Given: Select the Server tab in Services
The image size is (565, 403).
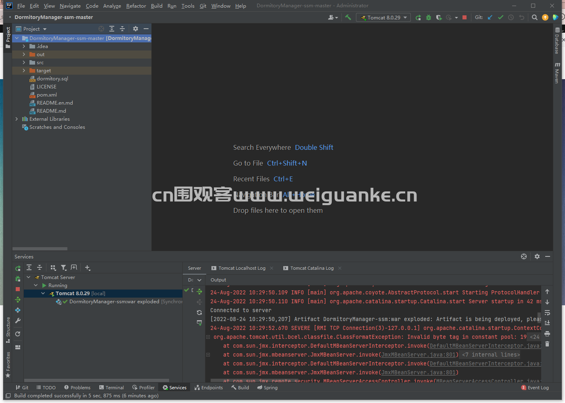Looking at the screenshot, I should [x=195, y=268].
